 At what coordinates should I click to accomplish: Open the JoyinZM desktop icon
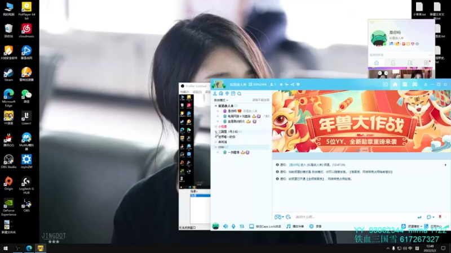click(x=26, y=161)
